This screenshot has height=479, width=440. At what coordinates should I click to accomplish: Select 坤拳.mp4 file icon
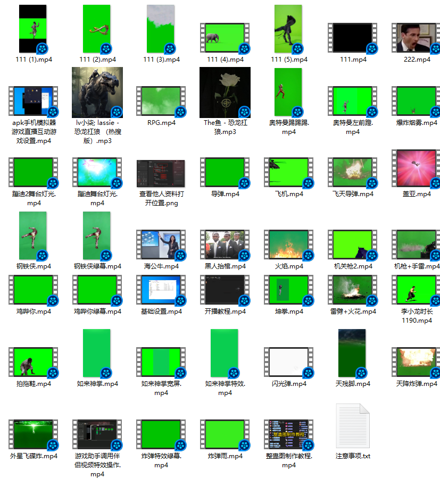(x=289, y=290)
